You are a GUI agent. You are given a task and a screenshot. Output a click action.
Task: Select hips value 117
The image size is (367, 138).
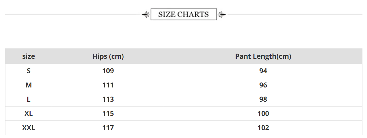coord(108,128)
